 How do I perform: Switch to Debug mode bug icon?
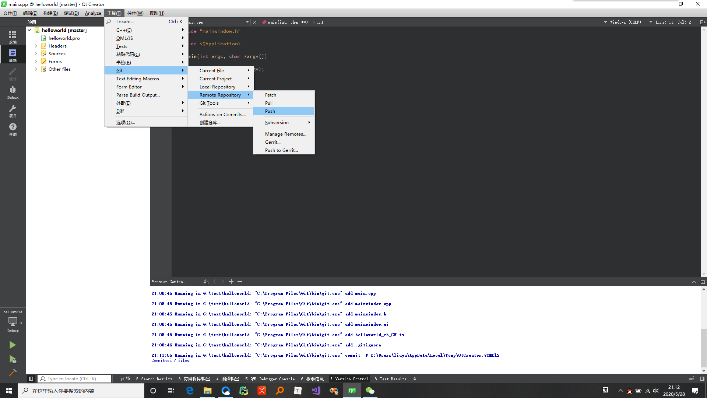point(13,92)
